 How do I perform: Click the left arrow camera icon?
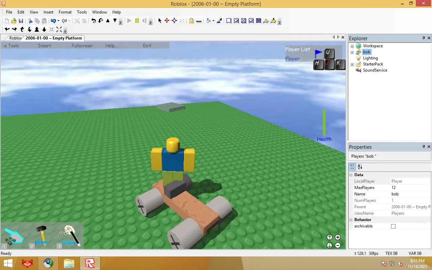(7, 30)
